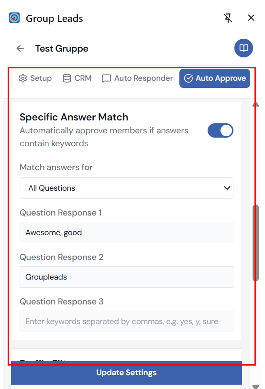Switch to the CRM tab
The image size is (265, 389).
click(x=77, y=78)
